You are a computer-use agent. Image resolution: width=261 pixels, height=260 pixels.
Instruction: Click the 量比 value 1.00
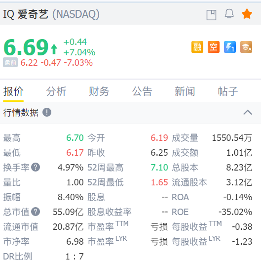[75, 182]
